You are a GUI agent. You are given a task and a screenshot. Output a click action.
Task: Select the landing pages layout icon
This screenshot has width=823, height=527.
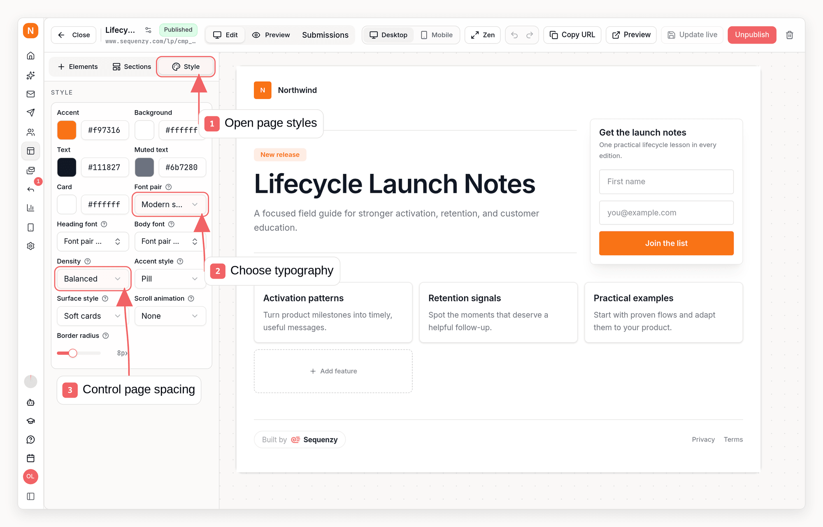[30, 151]
